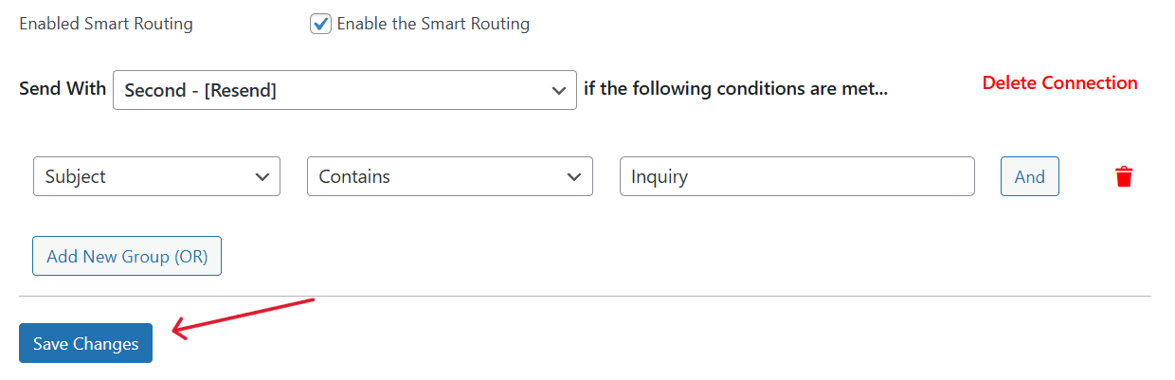The height and width of the screenshot is (380, 1175).
Task: Click the chevron arrow on the Subject select
Action: [262, 177]
